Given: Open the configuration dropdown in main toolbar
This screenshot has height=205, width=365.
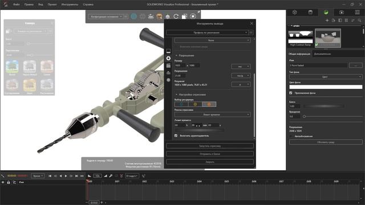Looking at the screenshot, I should 106,17.
